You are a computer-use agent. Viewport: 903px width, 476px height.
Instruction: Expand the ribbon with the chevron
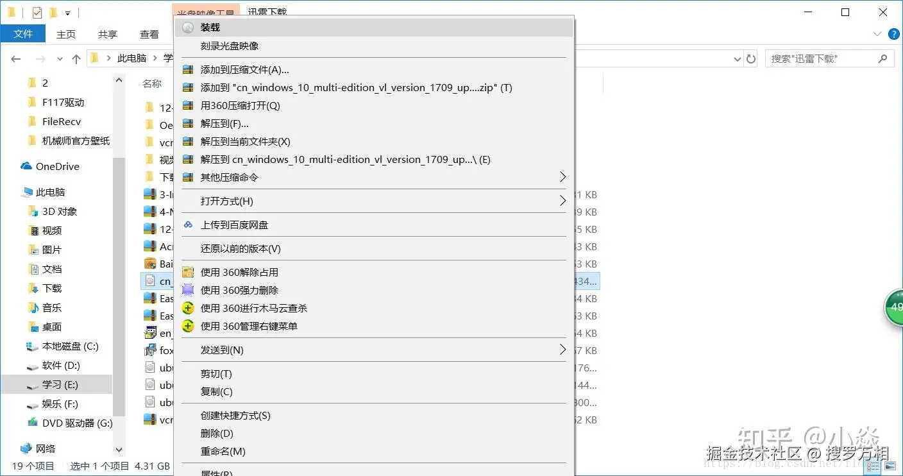point(877,34)
